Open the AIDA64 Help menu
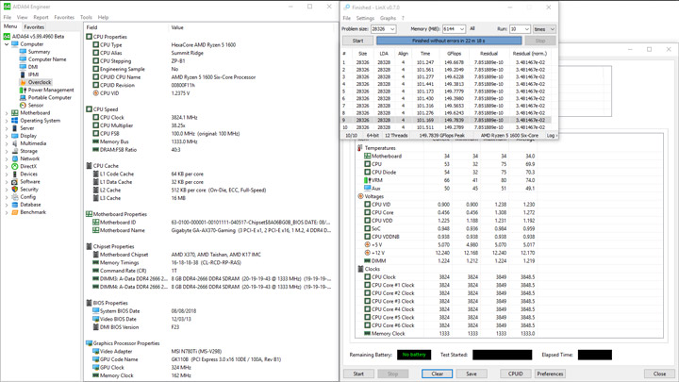679x382 pixels. tap(103, 17)
